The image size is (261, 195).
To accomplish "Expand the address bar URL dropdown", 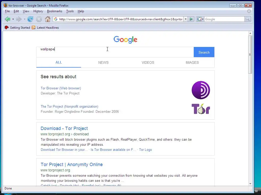I will click(x=186, y=19).
